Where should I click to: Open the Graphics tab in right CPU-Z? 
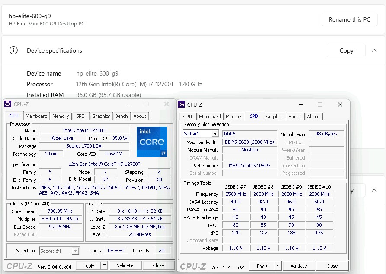point(275,117)
